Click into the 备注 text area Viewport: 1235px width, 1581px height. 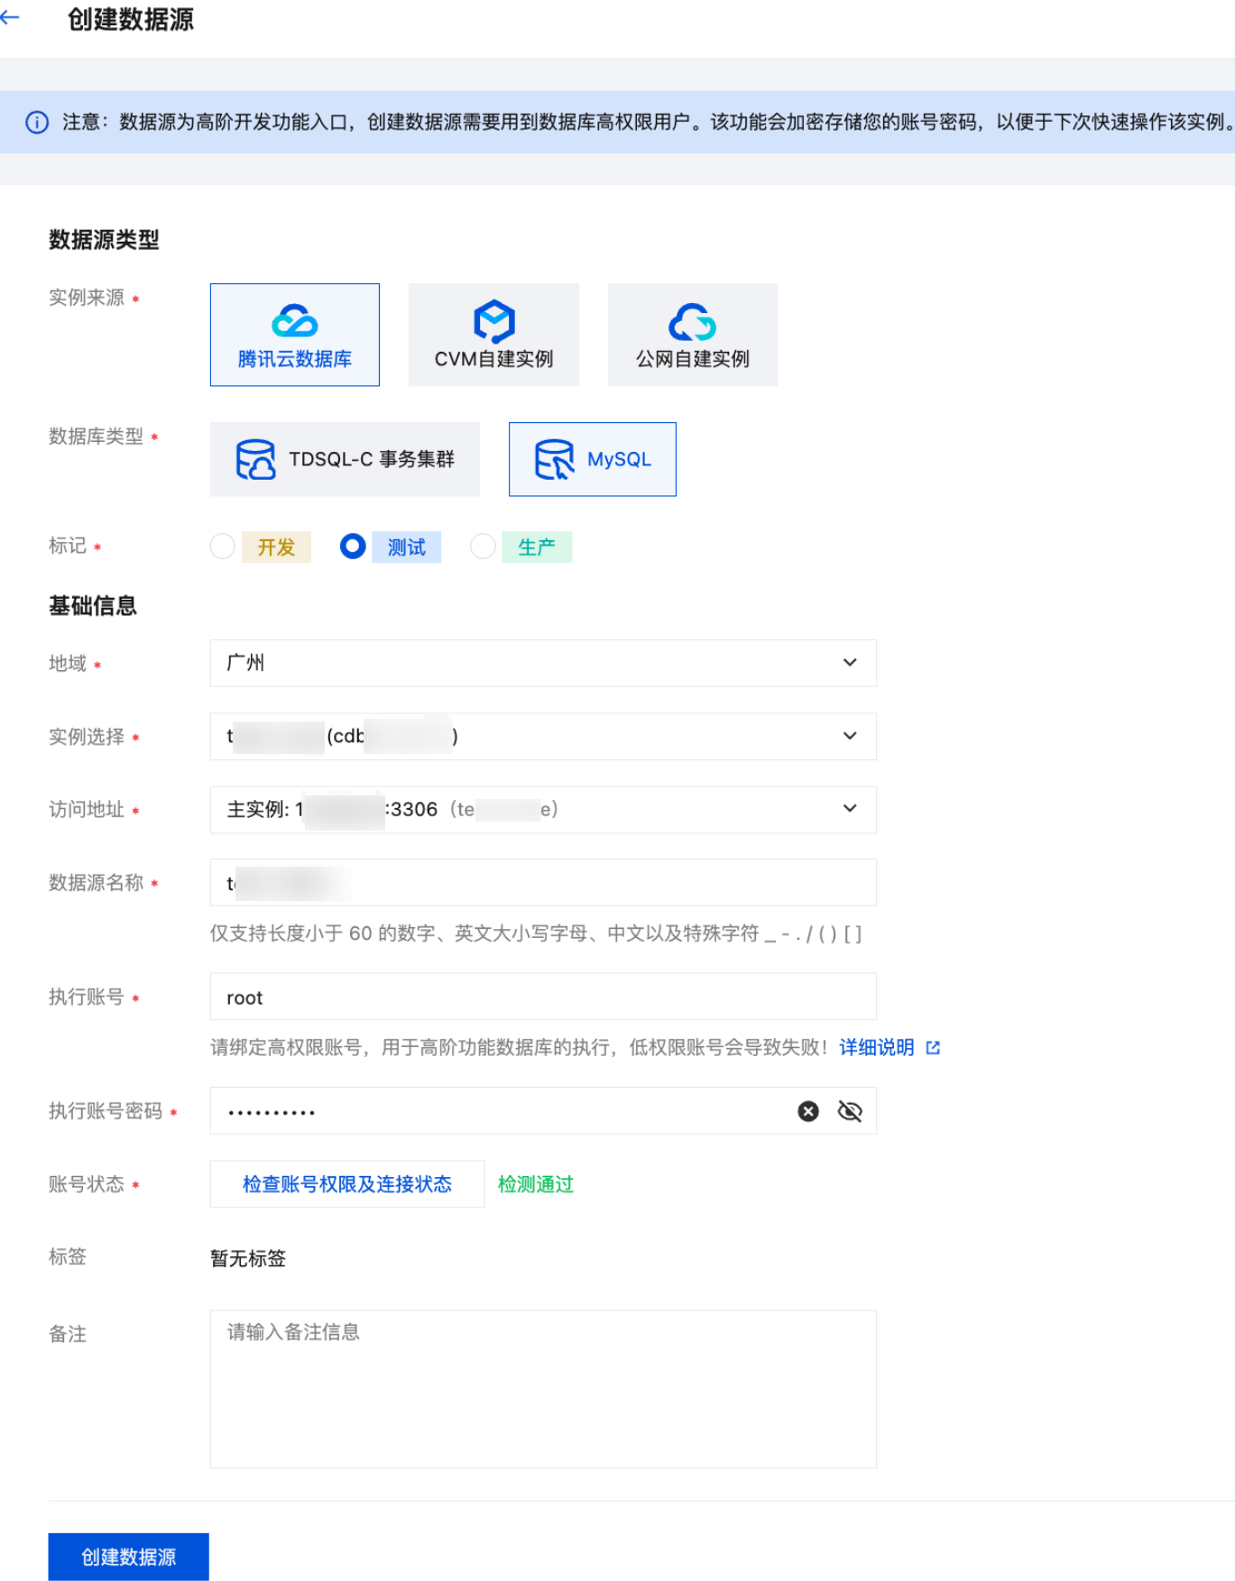click(x=542, y=1389)
